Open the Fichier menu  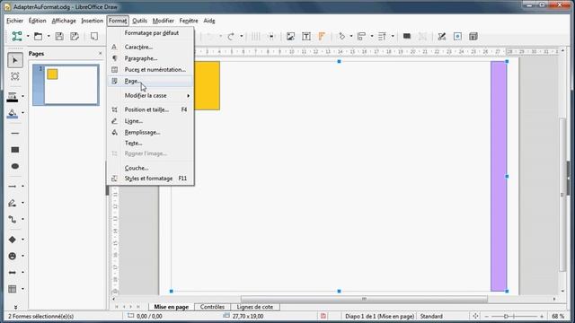point(14,21)
